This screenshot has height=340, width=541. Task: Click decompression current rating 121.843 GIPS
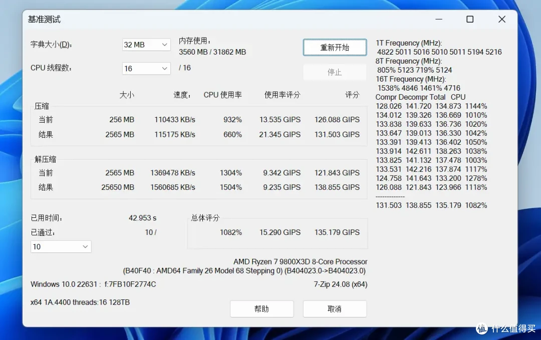pyautogui.click(x=337, y=173)
